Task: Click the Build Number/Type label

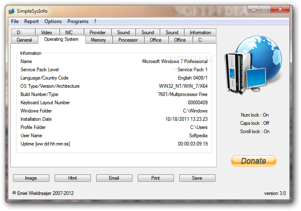Action: 39,94
